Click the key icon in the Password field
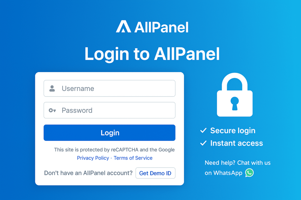The height and width of the screenshot is (200, 301). coord(53,110)
